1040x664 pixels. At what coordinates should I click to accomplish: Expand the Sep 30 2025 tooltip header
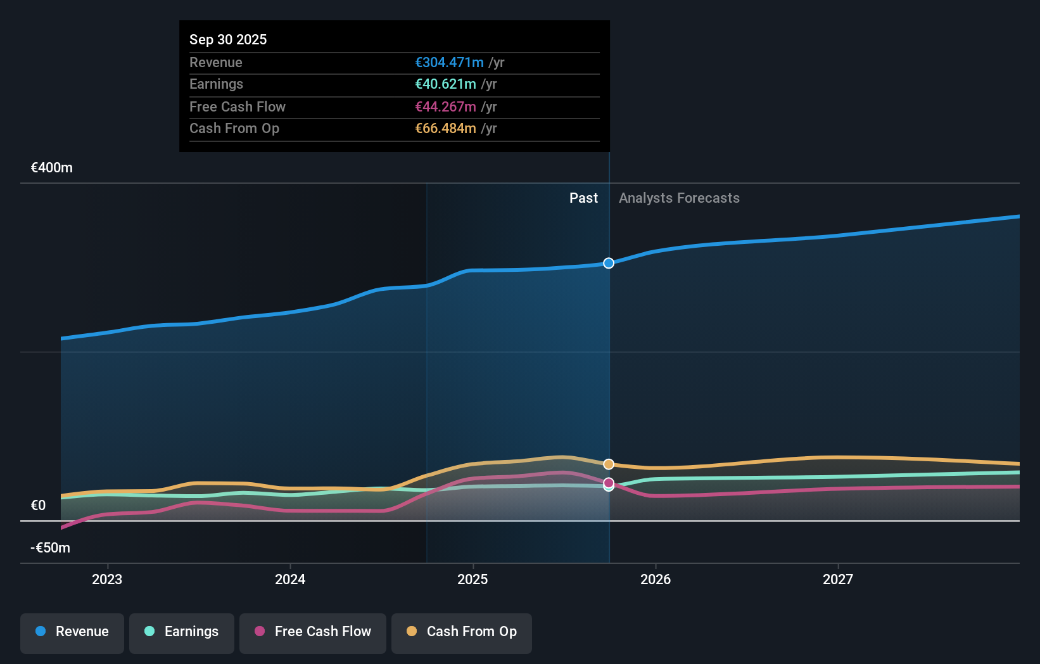tap(228, 39)
